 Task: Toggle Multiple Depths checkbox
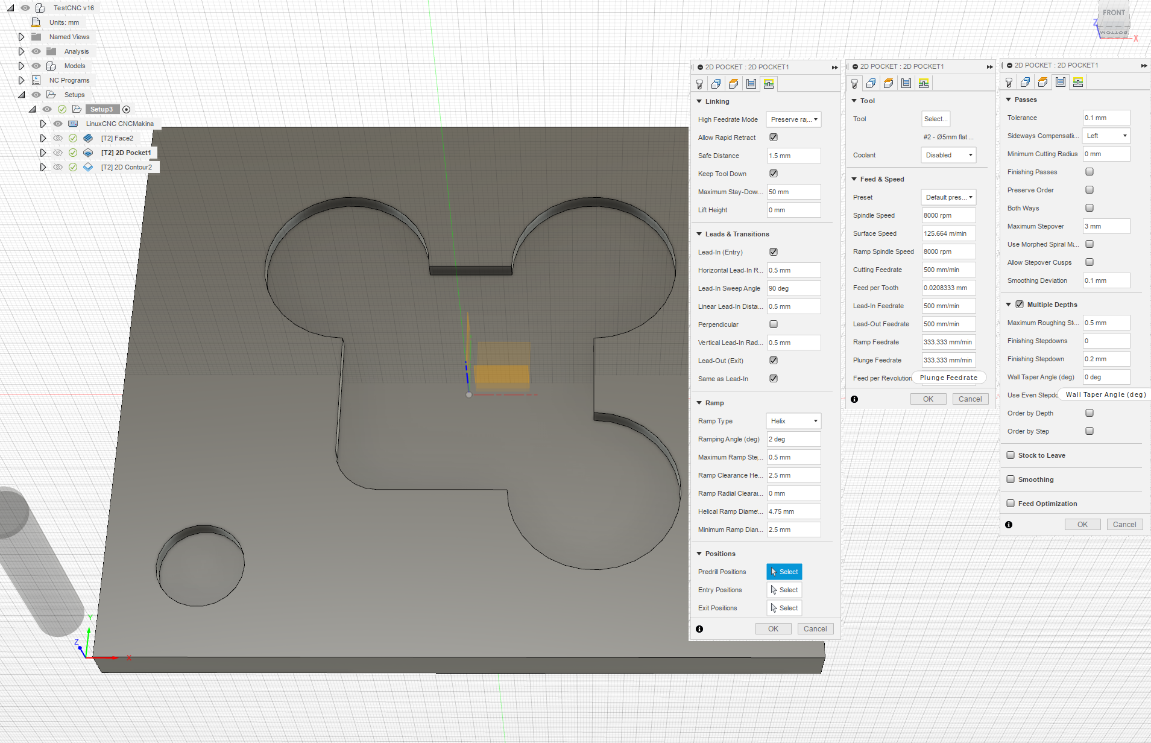click(x=1020, y=305)
